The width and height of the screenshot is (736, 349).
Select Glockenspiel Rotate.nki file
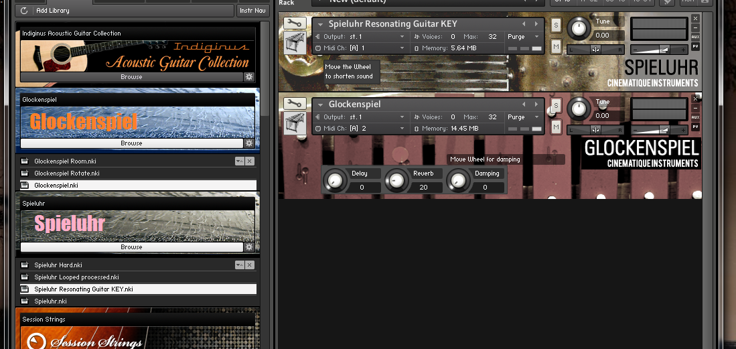click(x=138, y=173)
